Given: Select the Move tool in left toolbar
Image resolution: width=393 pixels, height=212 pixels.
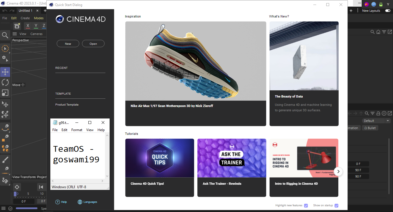Looking at the screenshot, I should 5,72.
